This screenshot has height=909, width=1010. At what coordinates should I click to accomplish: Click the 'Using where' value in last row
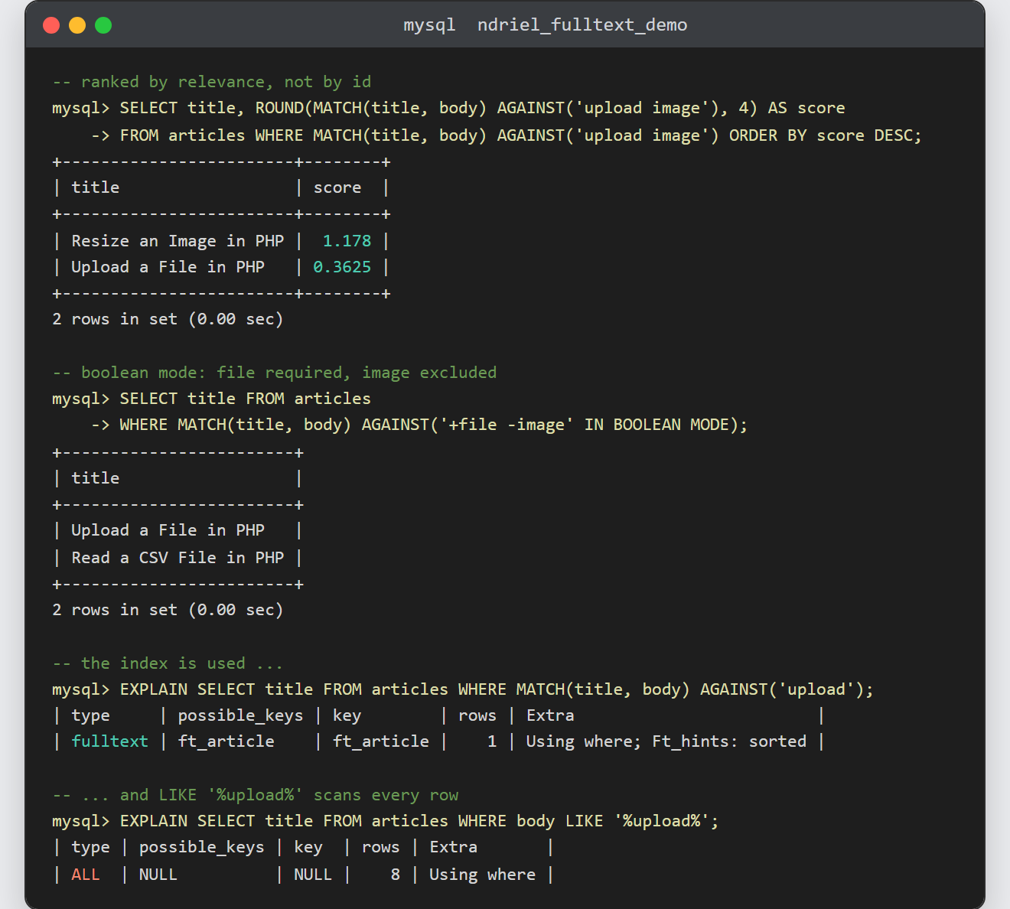point(482,875)
